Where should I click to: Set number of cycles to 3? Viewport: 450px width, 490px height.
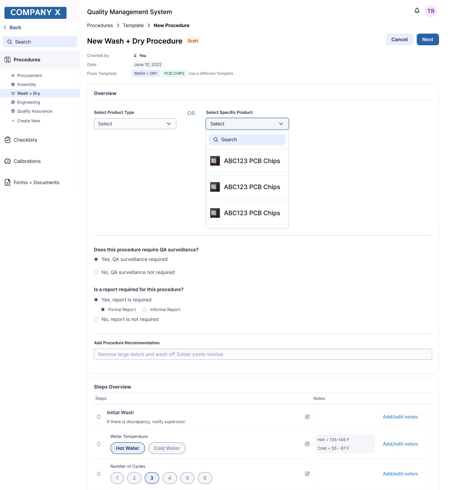coord(152,478)
